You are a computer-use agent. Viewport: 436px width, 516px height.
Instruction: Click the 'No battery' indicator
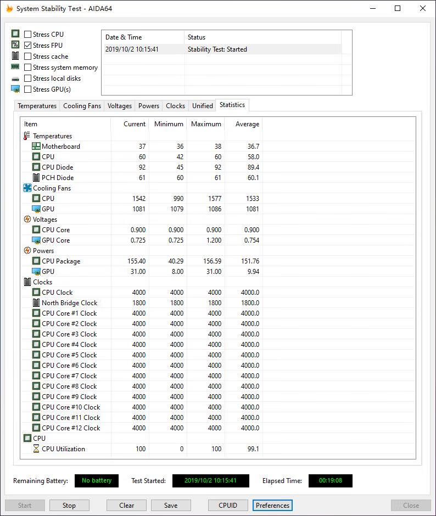97,480
